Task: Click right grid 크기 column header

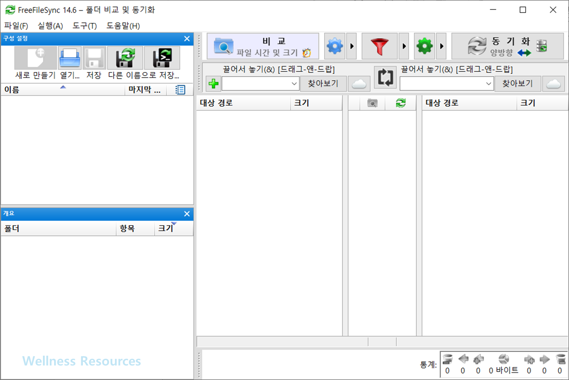Action: click(x=543, y=103)
